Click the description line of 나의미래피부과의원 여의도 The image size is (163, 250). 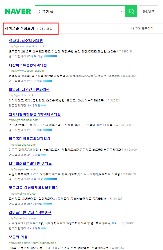[x=64, y=174]
